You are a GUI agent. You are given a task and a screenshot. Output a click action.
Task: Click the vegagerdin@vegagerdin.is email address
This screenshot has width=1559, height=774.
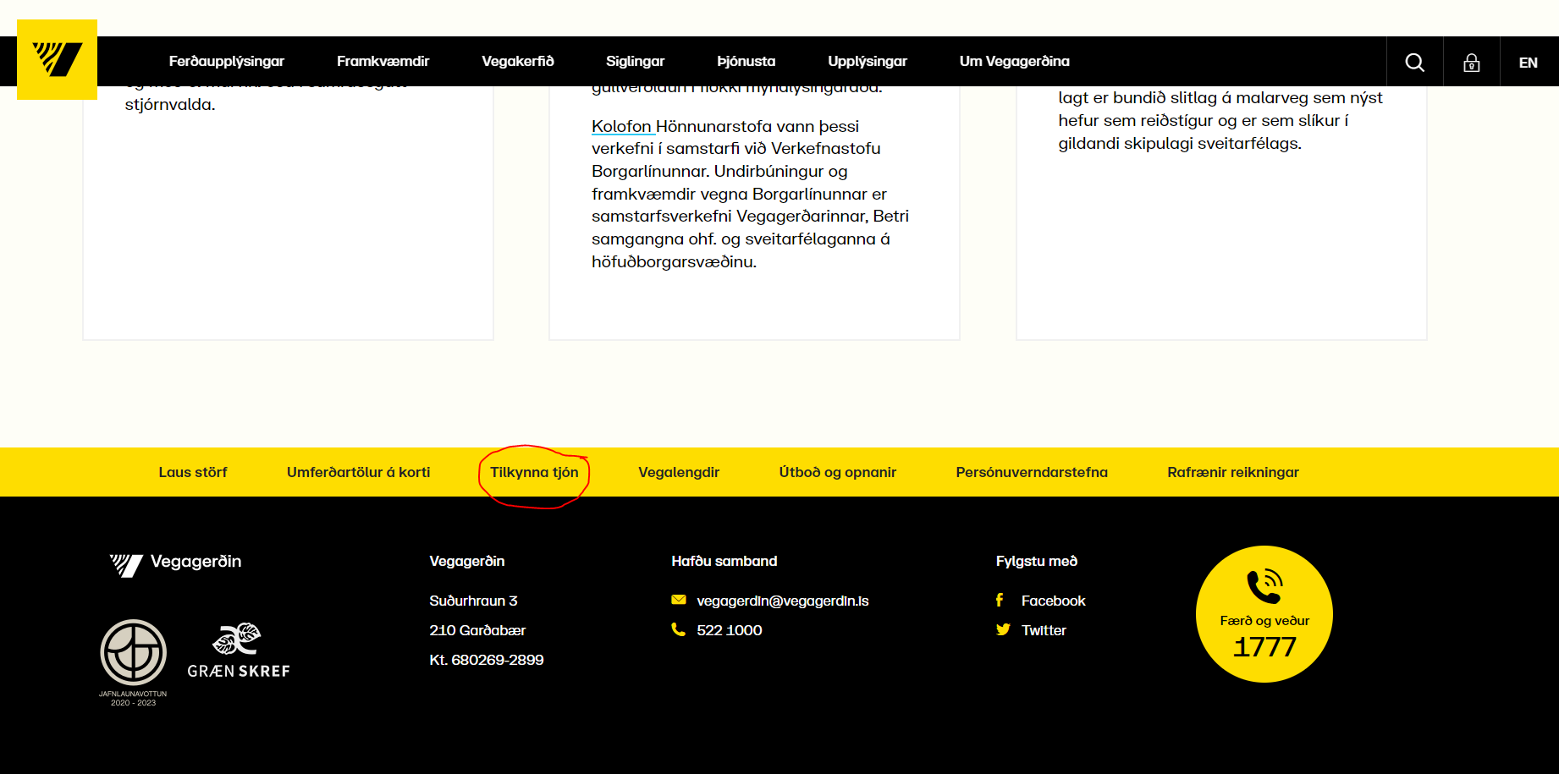pos(782,601)
